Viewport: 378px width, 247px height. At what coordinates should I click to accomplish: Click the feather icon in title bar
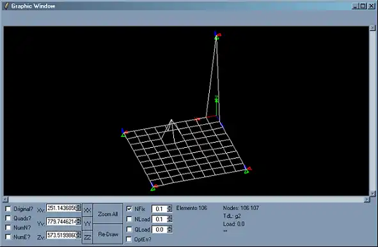pyautogui.click(x=6, y=6)
